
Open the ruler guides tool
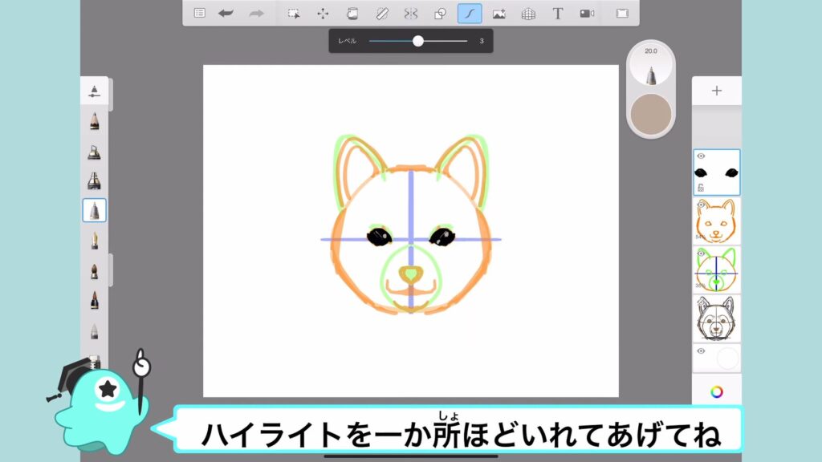pyautogui.click(x=382, y=14)
